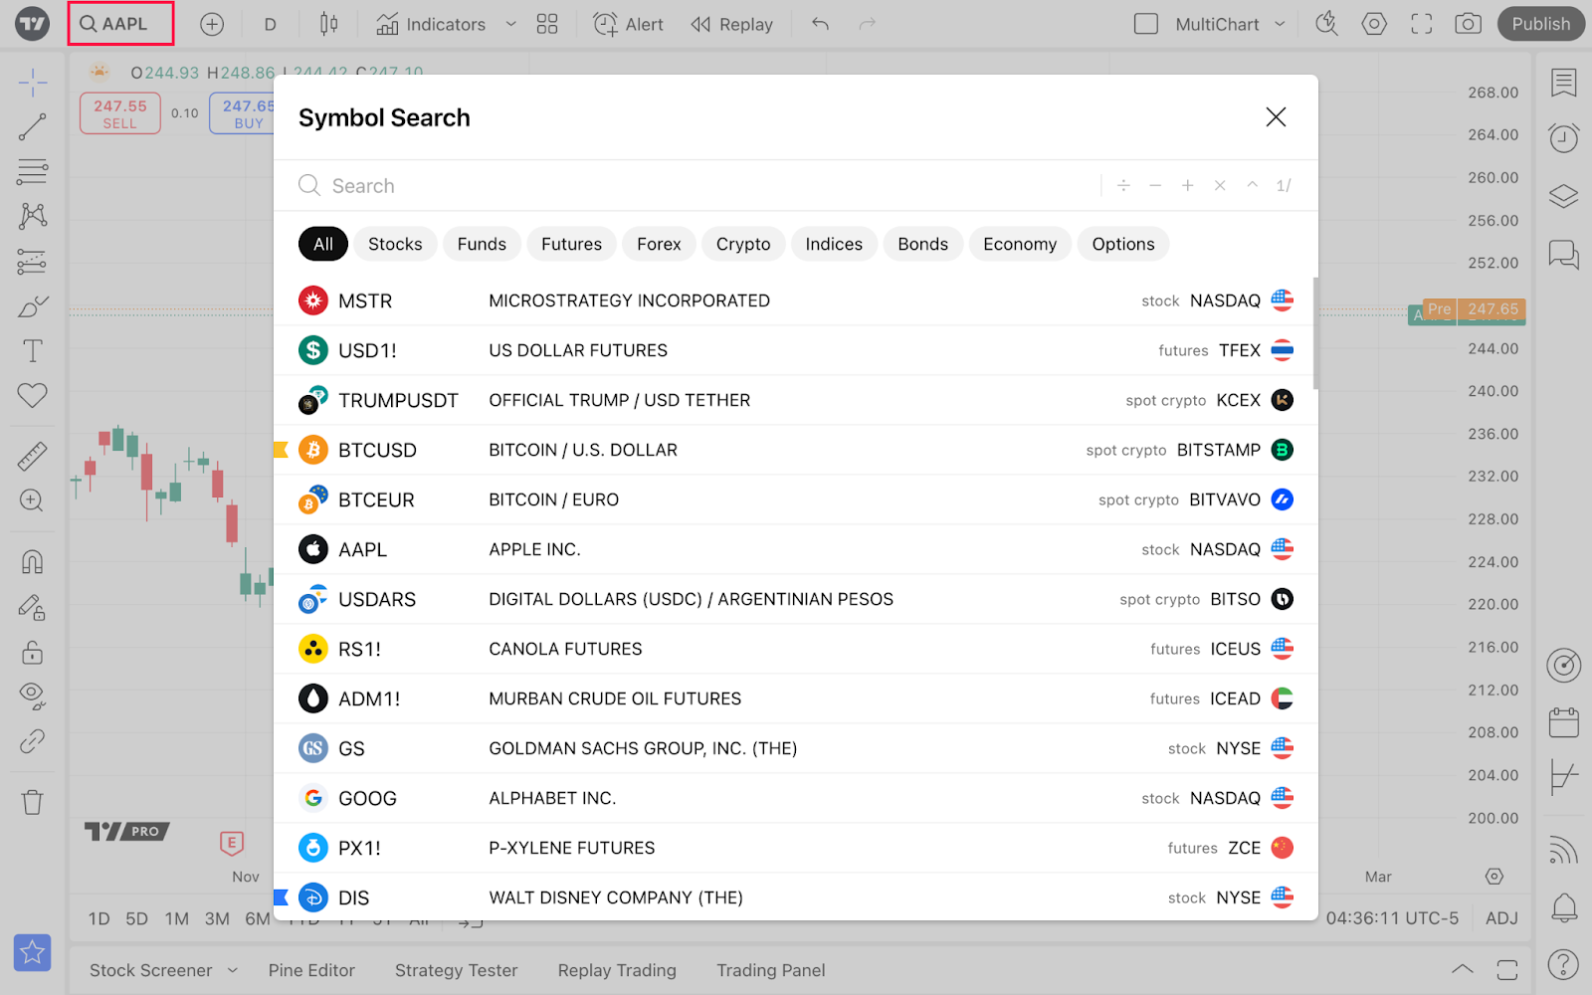The width and height of the screenshot is (1592, 995).
Task: Select the Forex filter tab
Action: coord(659,244)
